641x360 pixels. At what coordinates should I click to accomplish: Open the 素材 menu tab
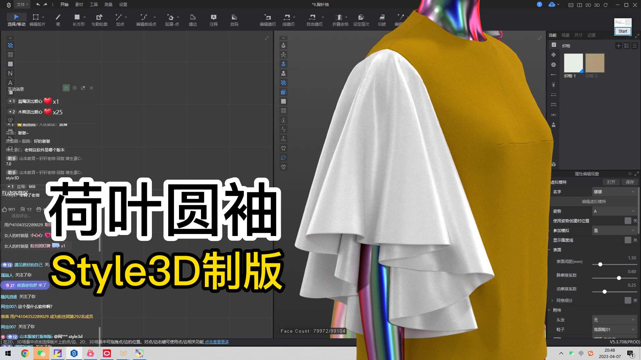(x=79, y=5)
